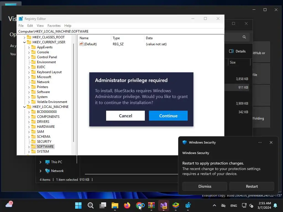Expand the Control Panel key
Viewport: 283px width, 212px height.
[x=29, y=57]
